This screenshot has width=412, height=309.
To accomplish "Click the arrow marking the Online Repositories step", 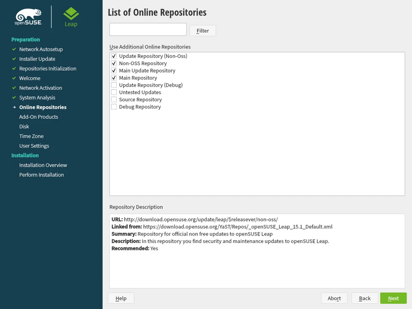I will [x=14, y=107].
